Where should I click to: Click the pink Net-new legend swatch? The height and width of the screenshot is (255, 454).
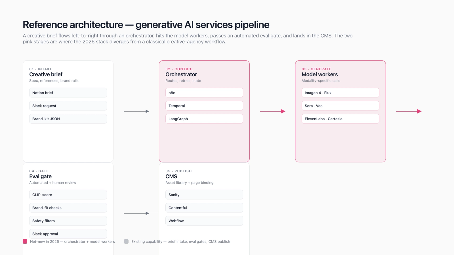coord(25,241)
